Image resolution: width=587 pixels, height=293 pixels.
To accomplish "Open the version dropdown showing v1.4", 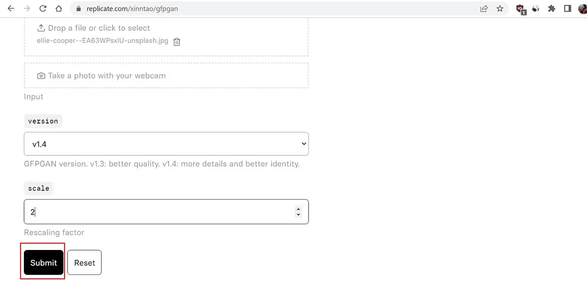I will [166, 144].
